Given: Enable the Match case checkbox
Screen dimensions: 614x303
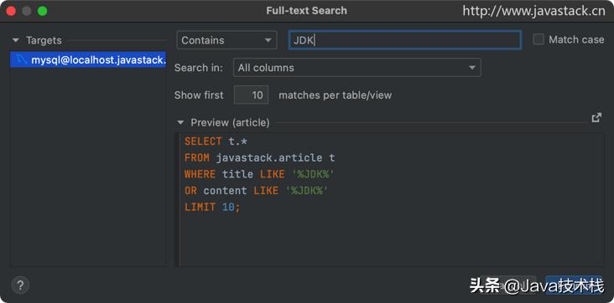Looking at the screenshot, I should (539, 39).
